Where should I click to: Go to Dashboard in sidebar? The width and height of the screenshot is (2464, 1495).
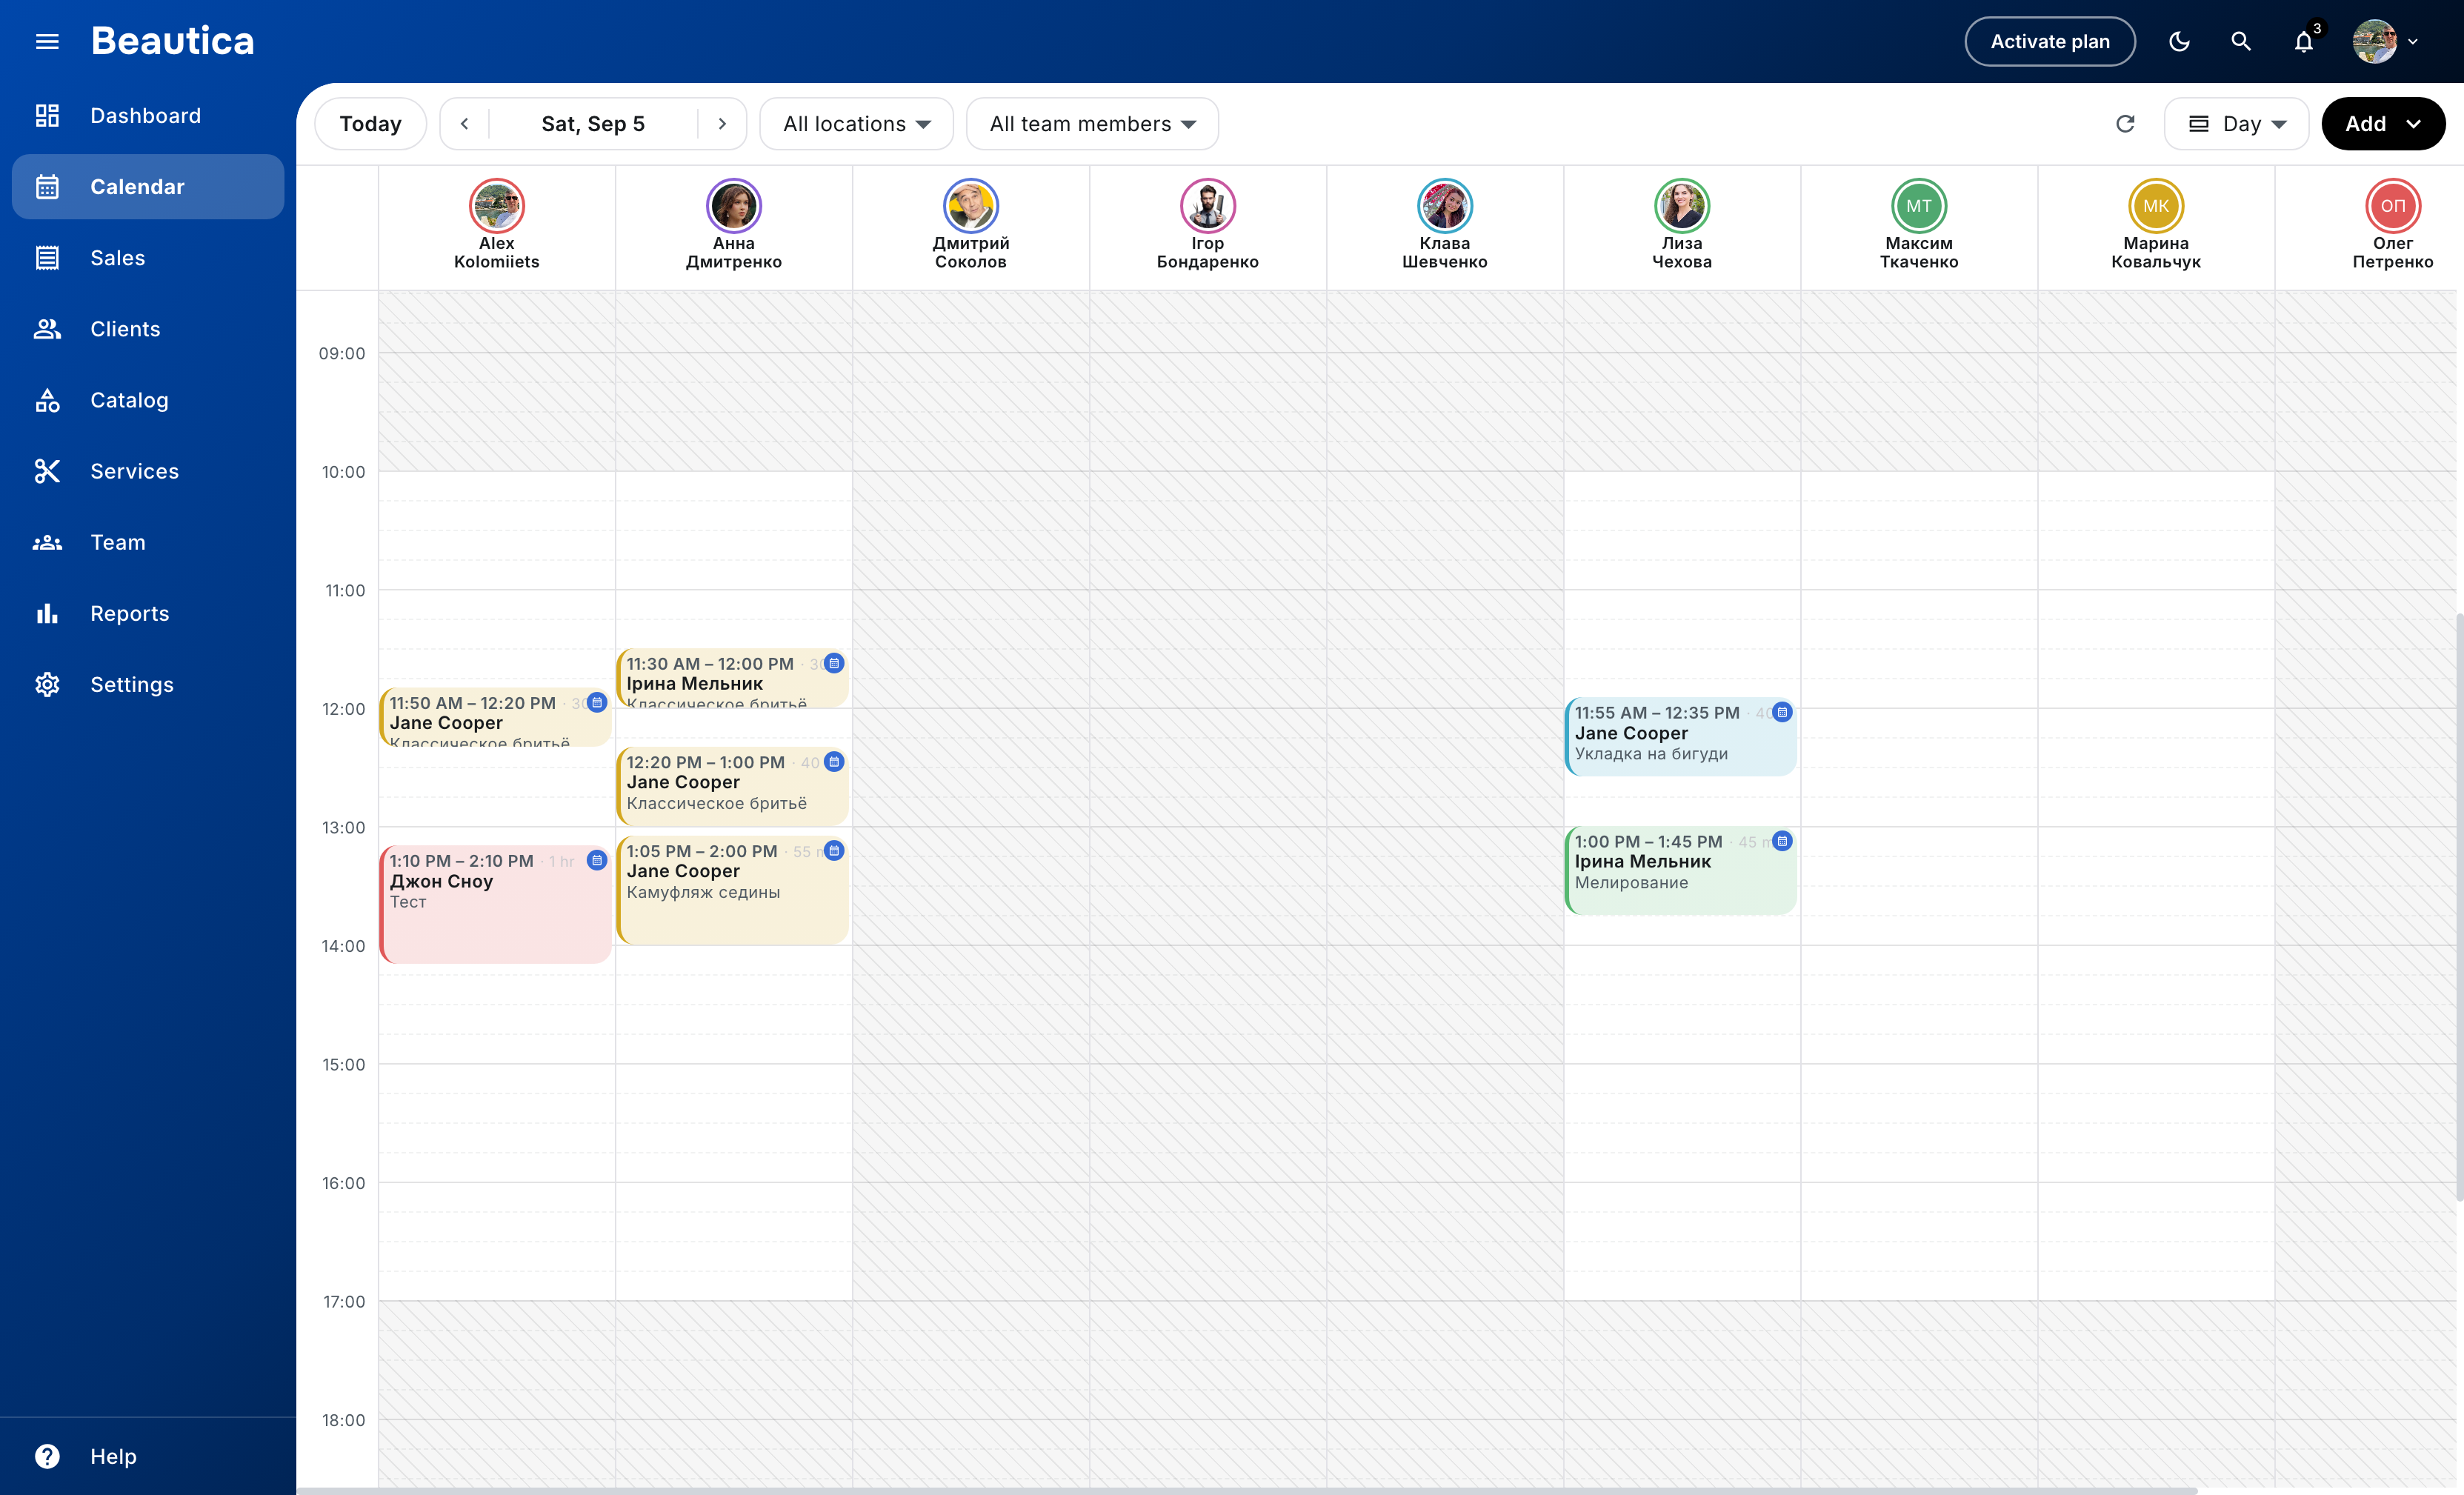point(148,116)
